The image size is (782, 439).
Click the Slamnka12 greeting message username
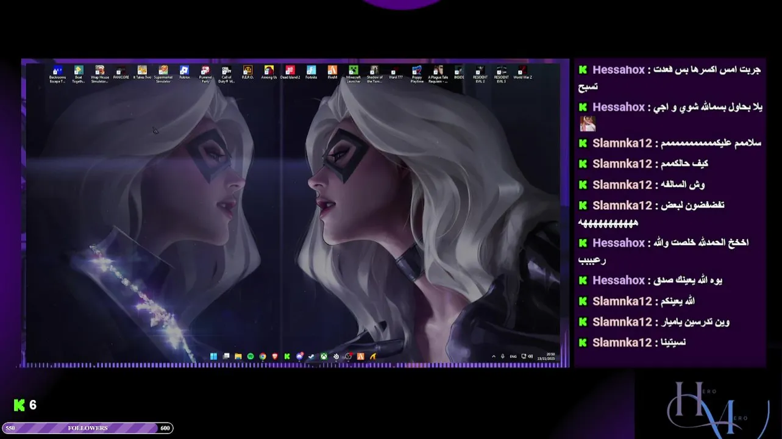(x=622, y=143)
